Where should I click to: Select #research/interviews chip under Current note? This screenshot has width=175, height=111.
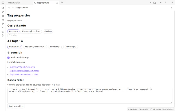pyautogui.click(x=31, y=31)
